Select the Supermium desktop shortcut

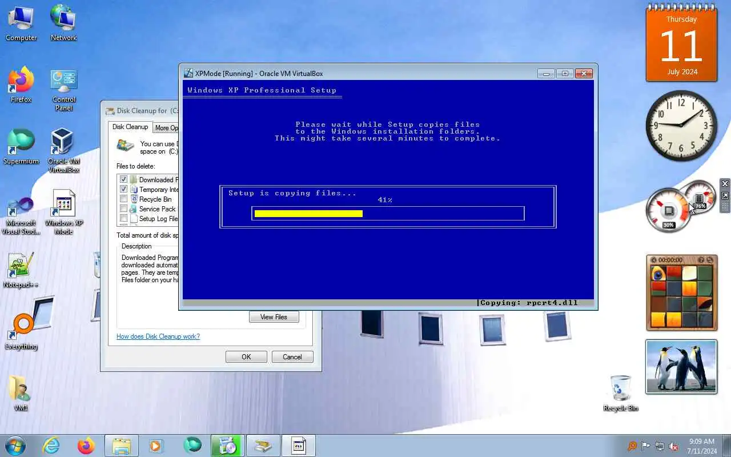click(x=21, y=146)
